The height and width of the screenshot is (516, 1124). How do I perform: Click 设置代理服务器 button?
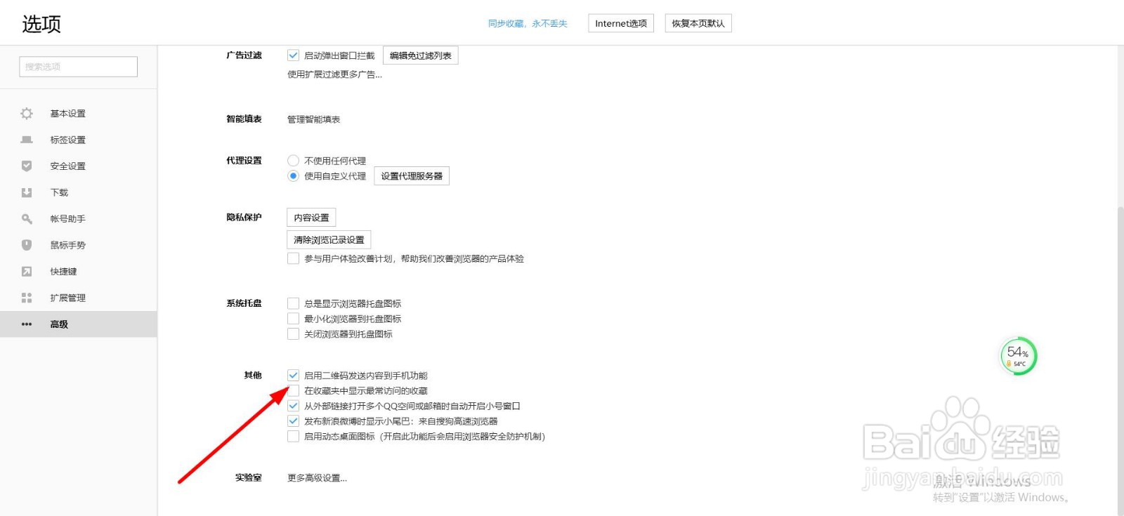coord(412,176)
